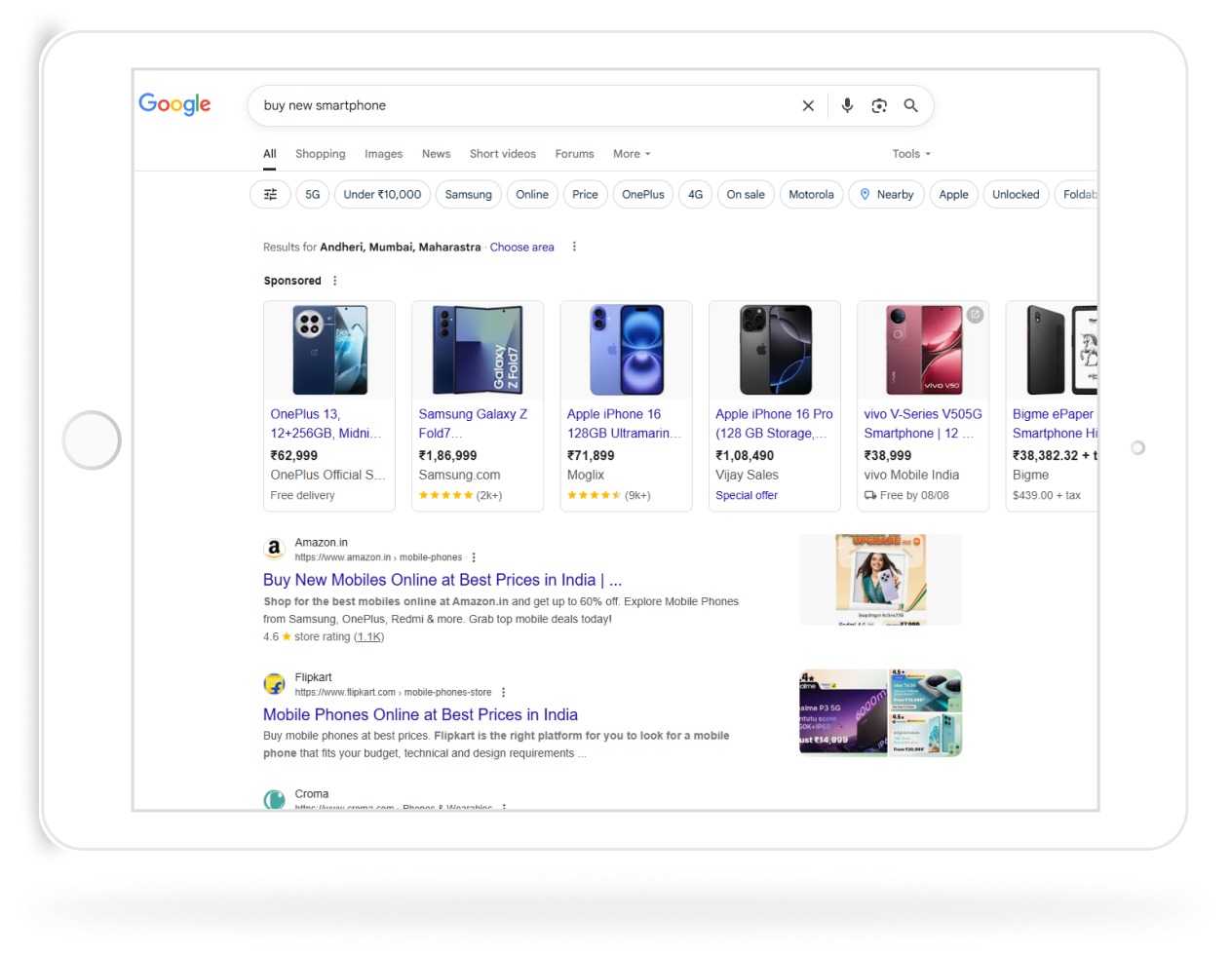The height and width of the screenshot is (956, 1231).
Task: Switch to the Shopping tab
Action: tap(320, 154)
